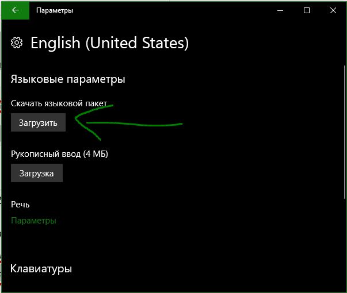Screen dimensions: 347x293
Task: Click the Скачать языковой пакет label
Action: click(x=59, y=103)
